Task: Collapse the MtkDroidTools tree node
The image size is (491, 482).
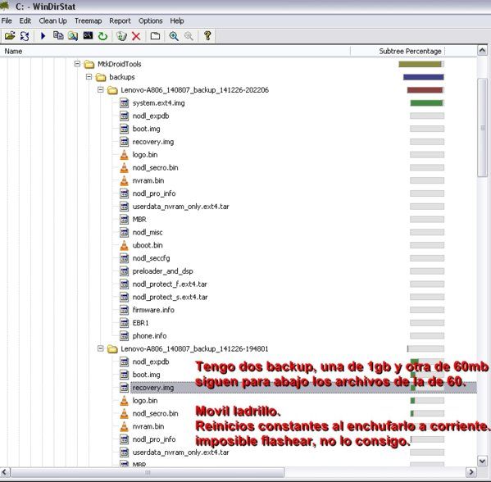Action: tap(77, 64)
